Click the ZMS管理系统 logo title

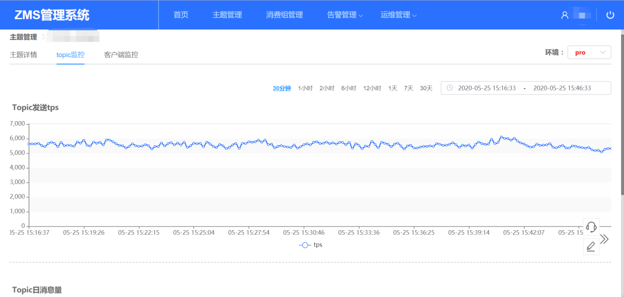tap(52, 15)
